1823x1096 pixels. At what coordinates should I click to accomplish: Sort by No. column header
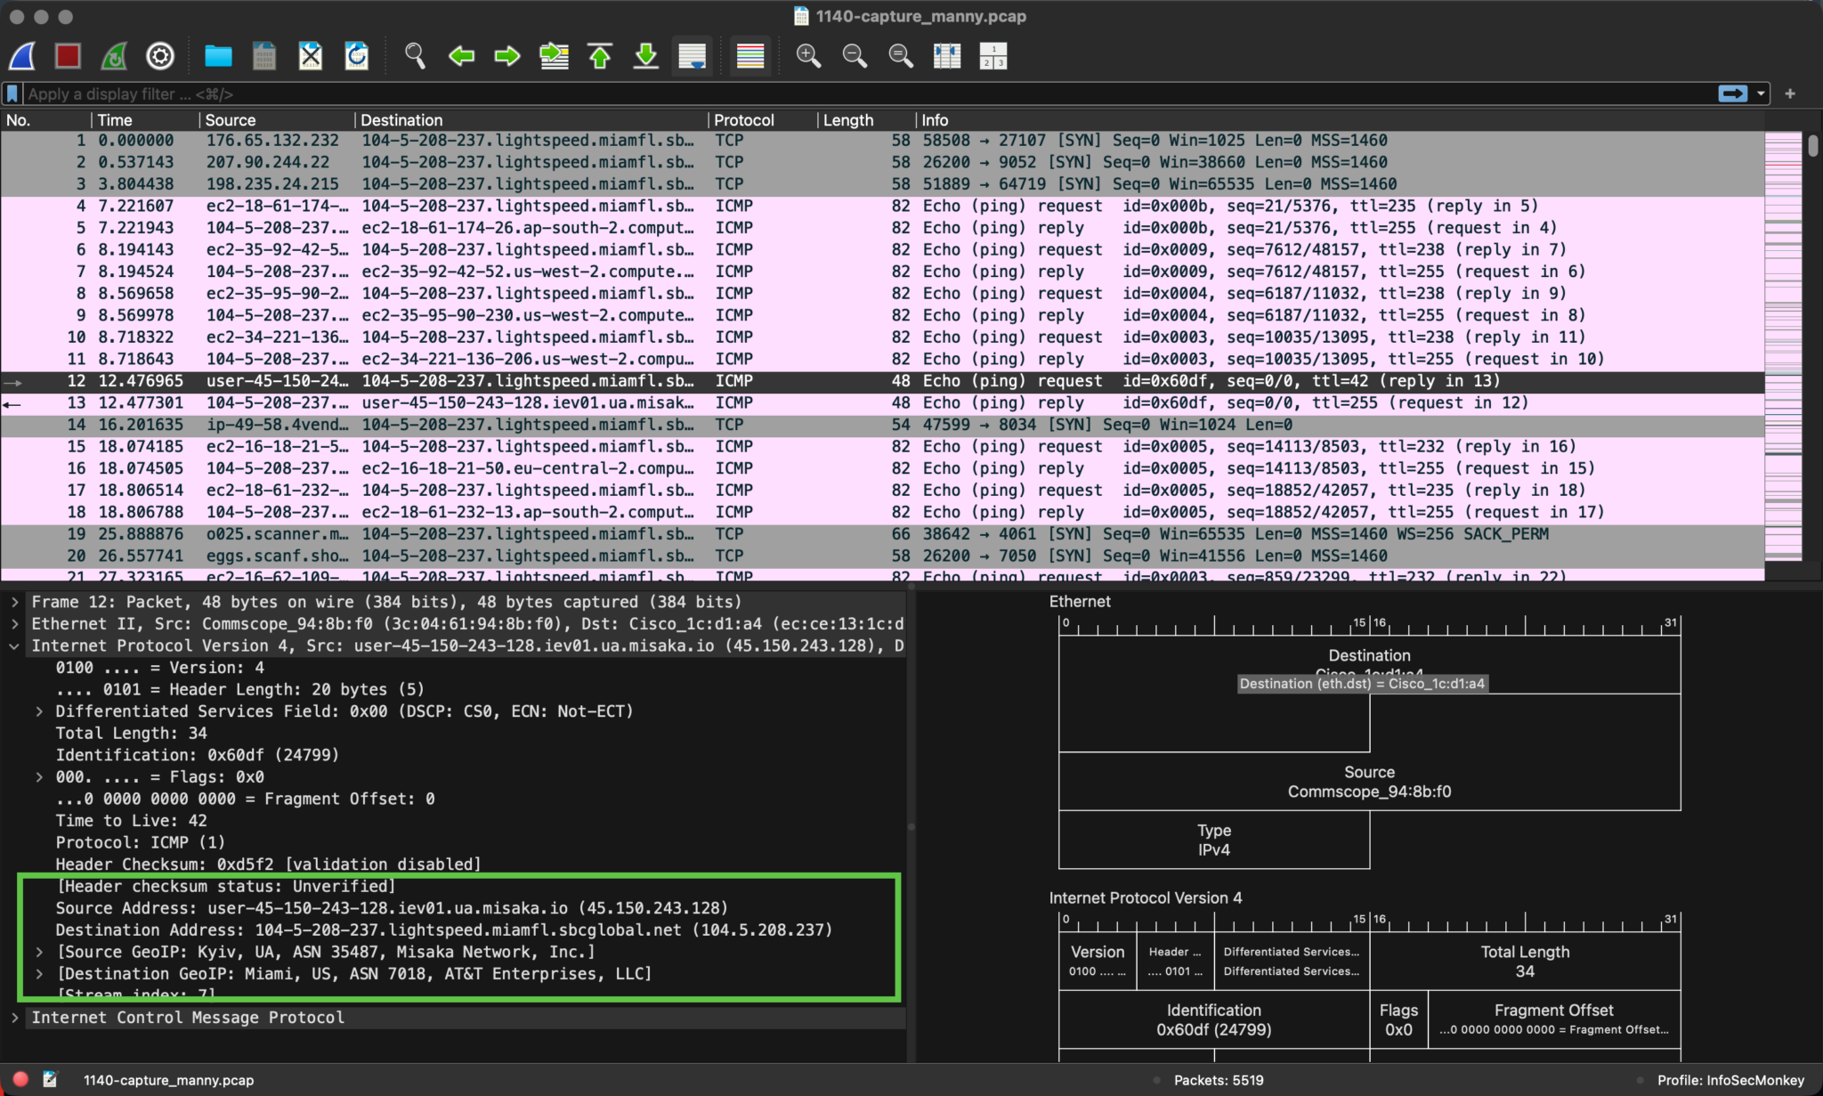pyautogui.click(x=45, y=120)
